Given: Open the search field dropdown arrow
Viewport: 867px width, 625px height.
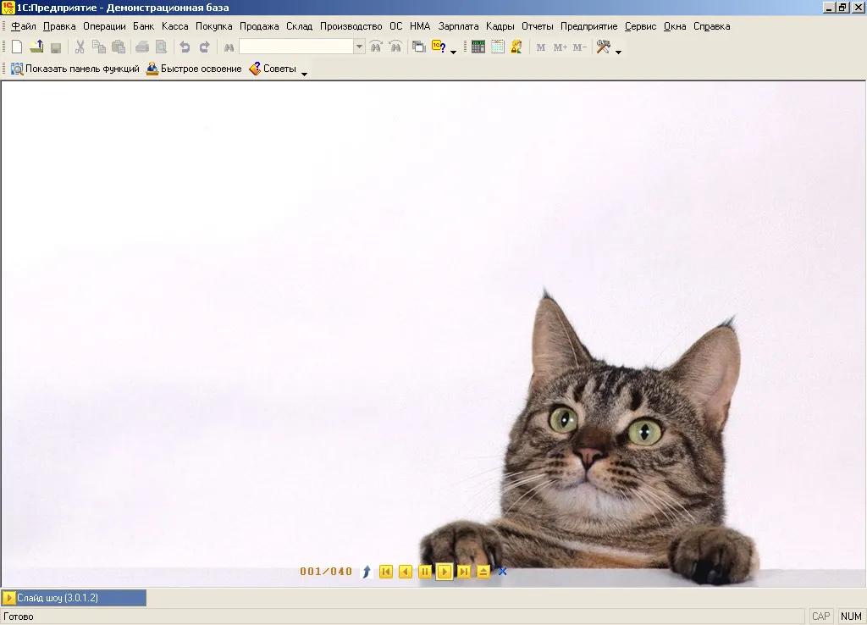Looking at the screenshot, I should tap(359, 47).
